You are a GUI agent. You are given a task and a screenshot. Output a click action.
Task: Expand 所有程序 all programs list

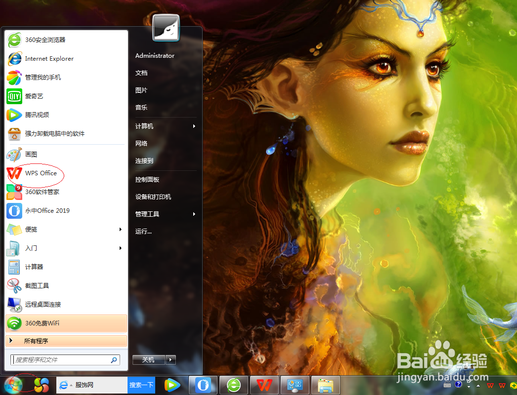pyautogui.click(x=66, y=341)
